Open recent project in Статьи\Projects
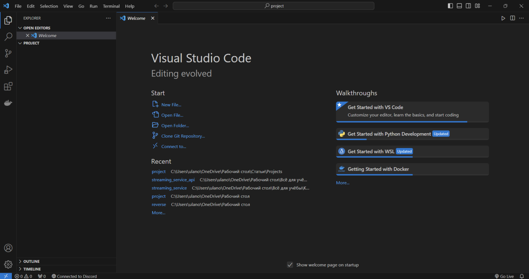 coord(159,171)
